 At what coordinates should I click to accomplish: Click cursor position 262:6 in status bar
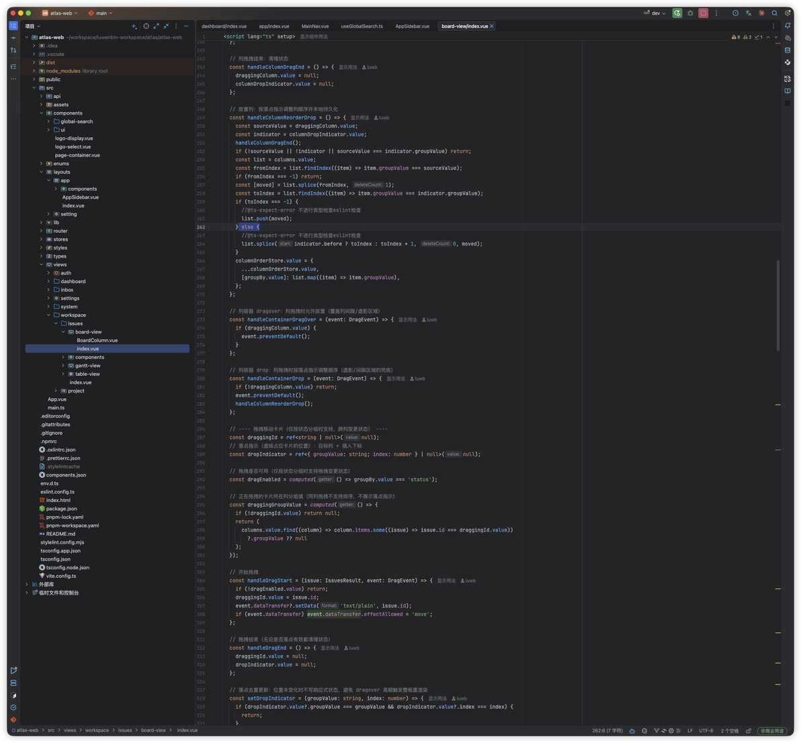[607, 731]
